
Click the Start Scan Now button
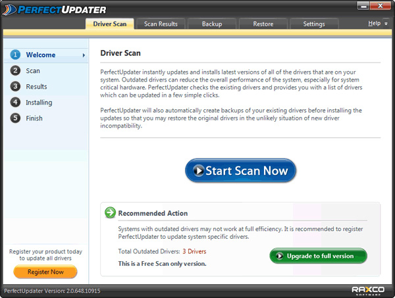click(240, 170)
